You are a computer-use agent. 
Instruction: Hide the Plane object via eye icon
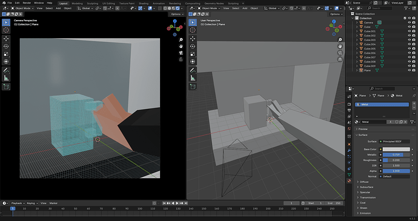pos(409,70)
